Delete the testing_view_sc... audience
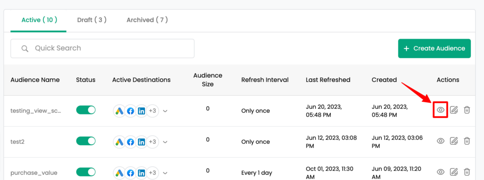 coord(467,110)
